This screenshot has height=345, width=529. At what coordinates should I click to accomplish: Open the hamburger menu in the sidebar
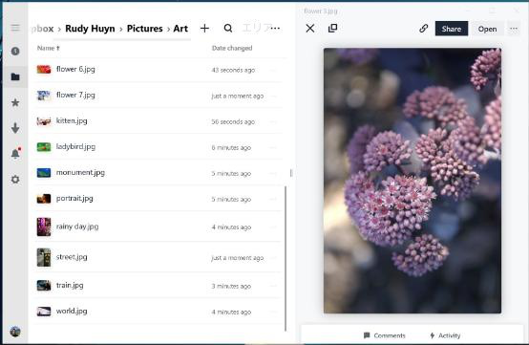pos(15,28)
